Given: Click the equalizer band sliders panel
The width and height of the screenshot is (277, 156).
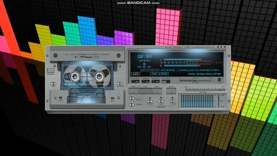Looking at the screenshot, I should 197,101.
